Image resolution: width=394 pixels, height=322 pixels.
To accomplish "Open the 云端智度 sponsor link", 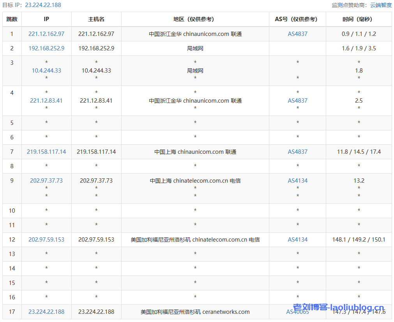I will pos(381,5).
